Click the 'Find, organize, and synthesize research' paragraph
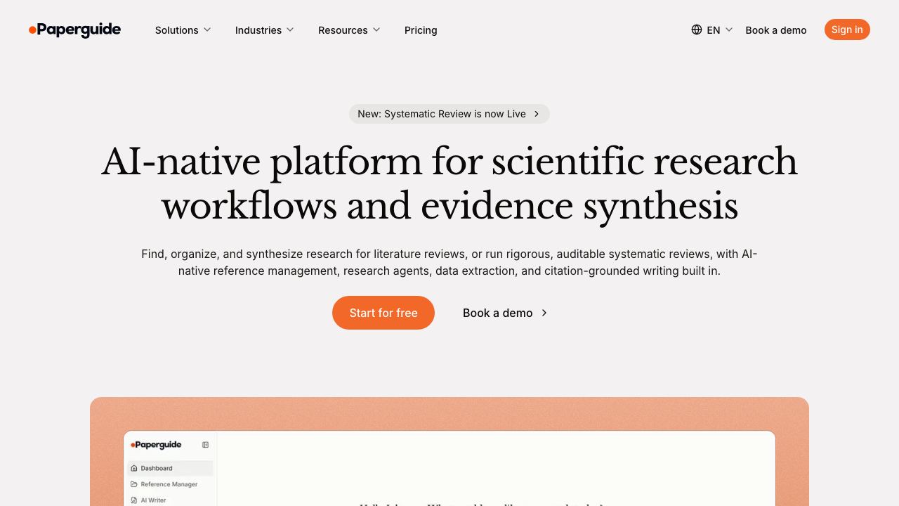The height and width of the screenshot is (506, 899). pos(449,262)
